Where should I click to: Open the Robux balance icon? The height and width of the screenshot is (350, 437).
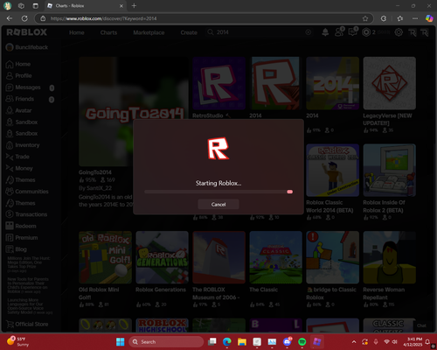click(x=366, y=32)
